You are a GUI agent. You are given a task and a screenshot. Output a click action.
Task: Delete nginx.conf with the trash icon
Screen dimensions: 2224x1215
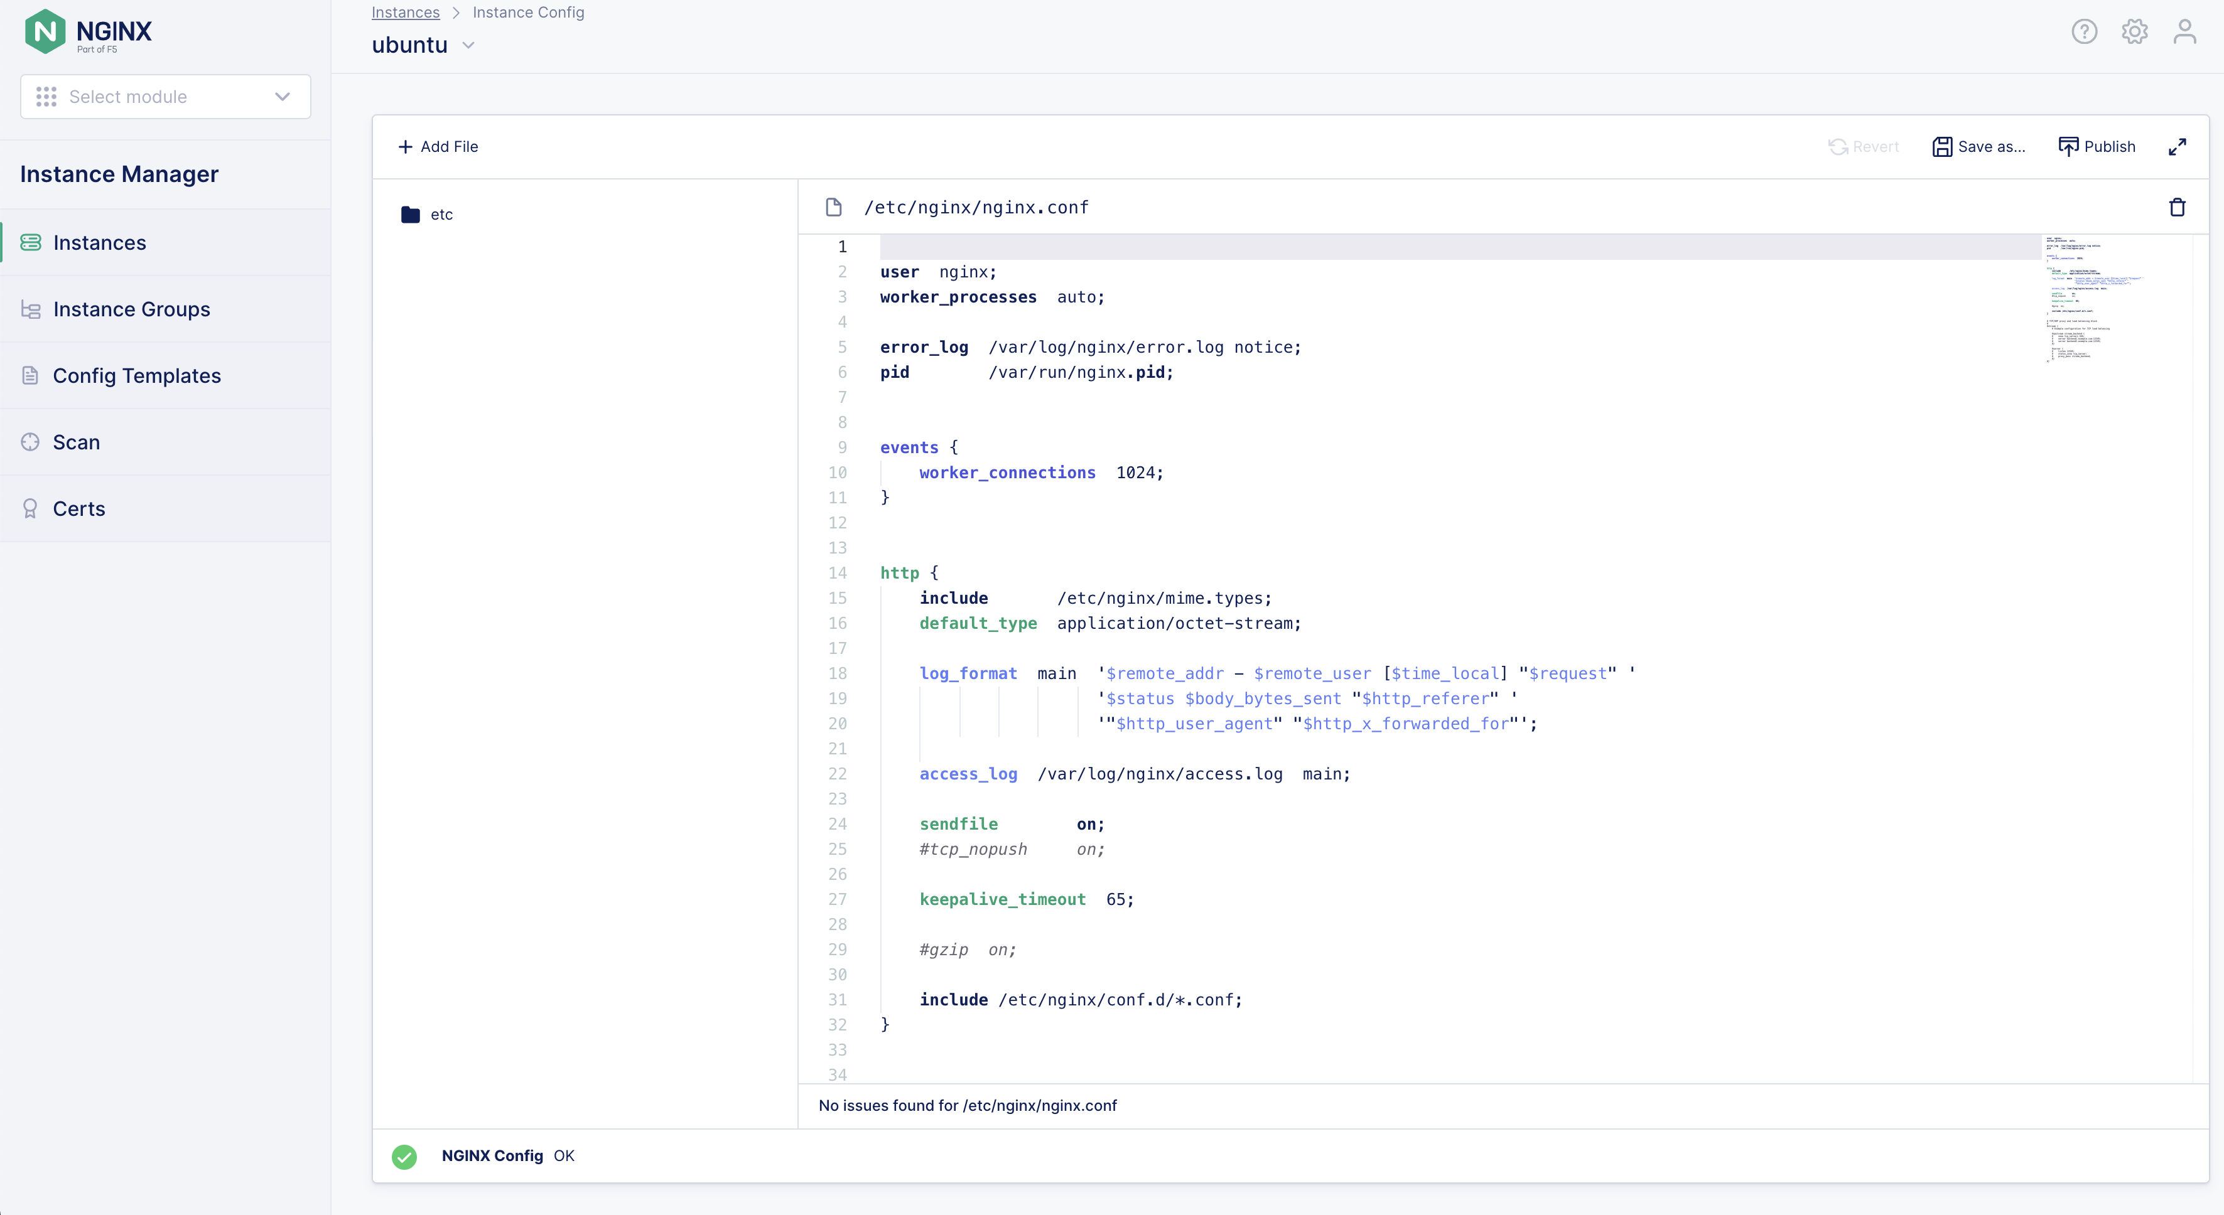pyautogui.click(x=2178, y=207)
